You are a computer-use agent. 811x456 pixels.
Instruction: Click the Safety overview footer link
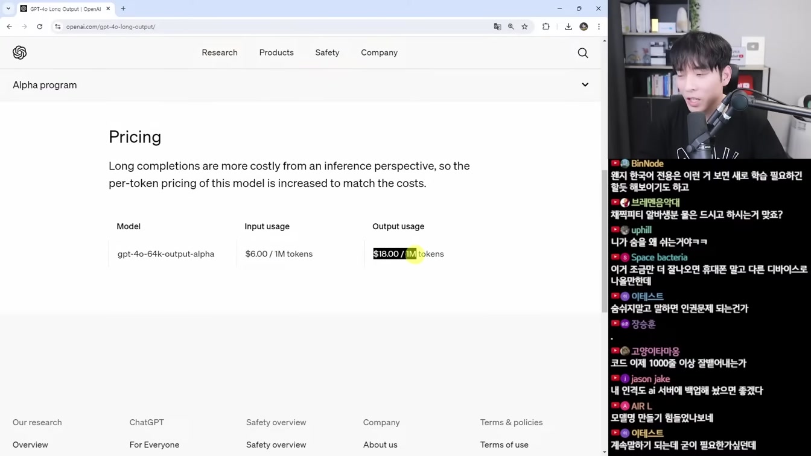tap(276, 445)
